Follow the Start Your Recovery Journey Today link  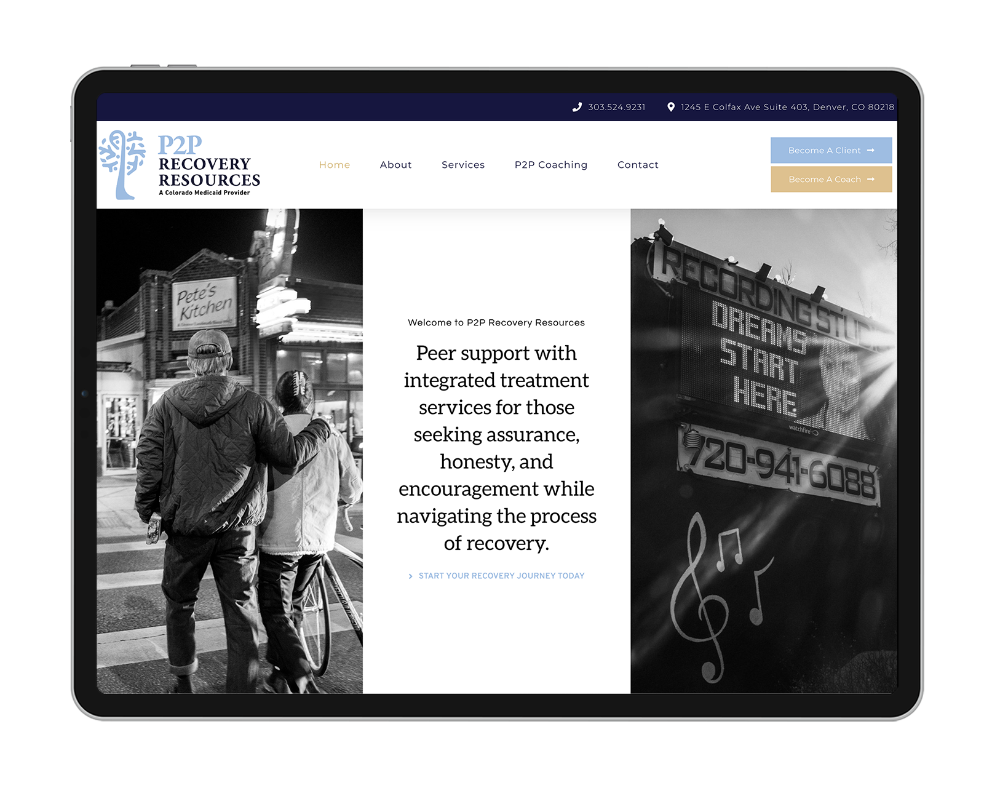[501, 577]
